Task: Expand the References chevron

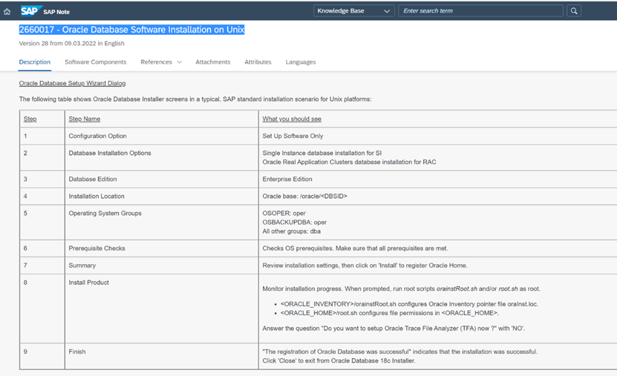Action: coord(179,62)
